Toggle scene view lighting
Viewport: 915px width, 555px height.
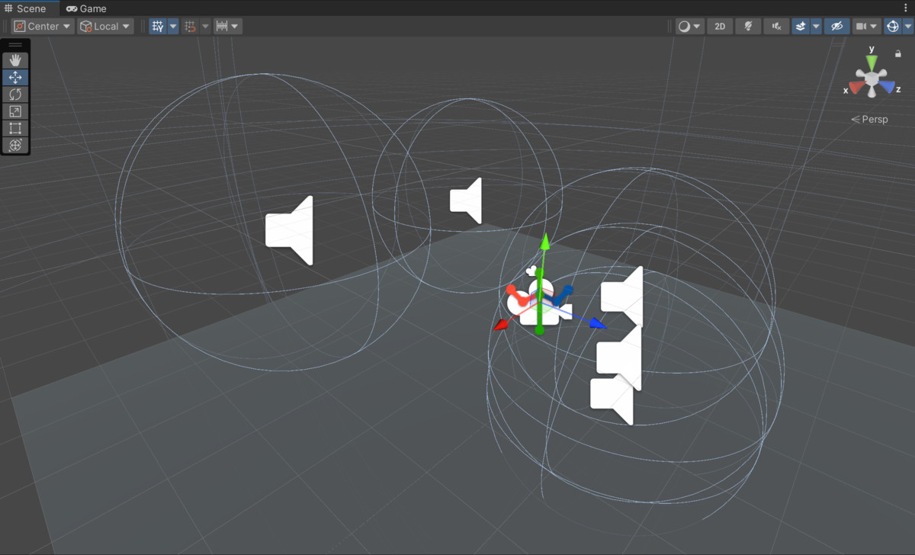747,26
